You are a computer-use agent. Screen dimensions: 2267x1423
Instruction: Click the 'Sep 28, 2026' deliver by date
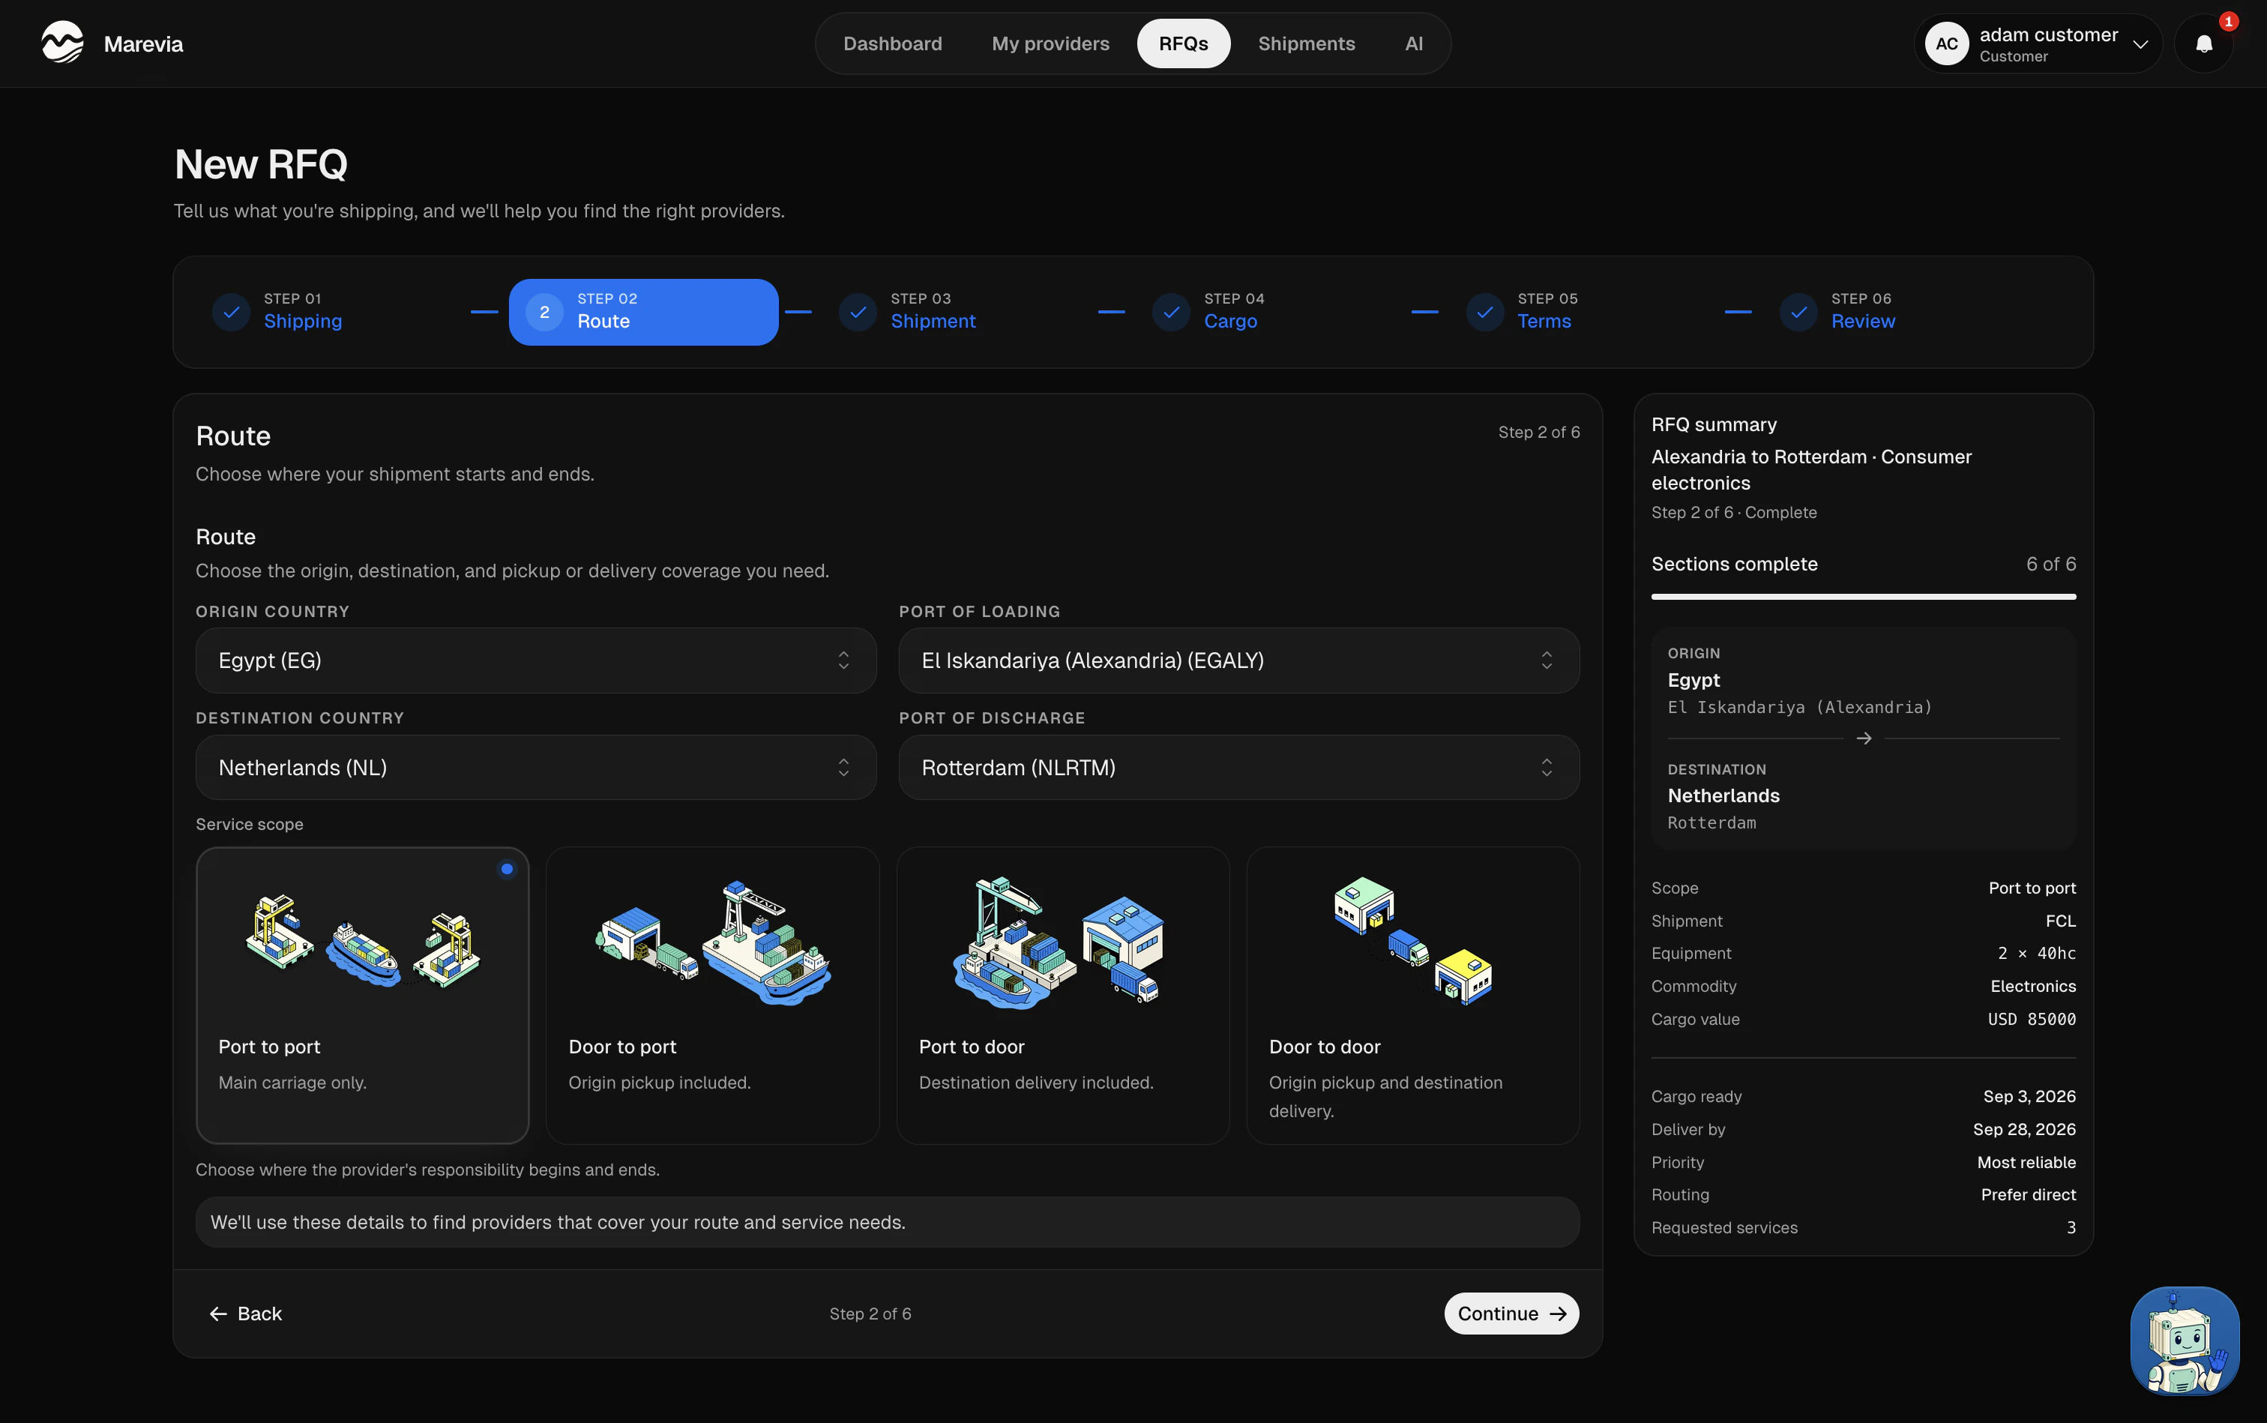click(x=2024, y=1129)
